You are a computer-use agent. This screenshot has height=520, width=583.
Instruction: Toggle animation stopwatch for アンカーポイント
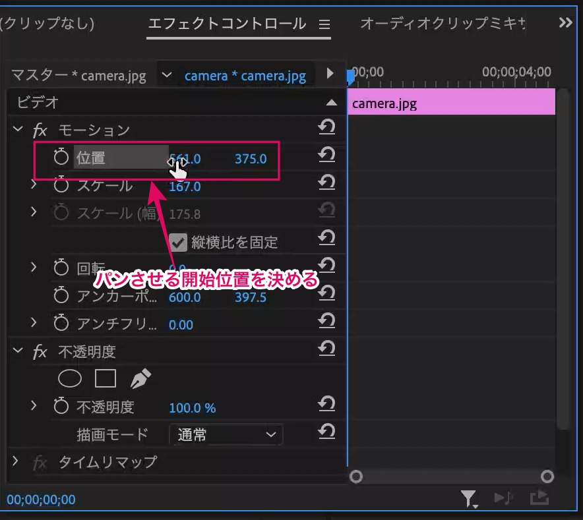tap(61, 295)
